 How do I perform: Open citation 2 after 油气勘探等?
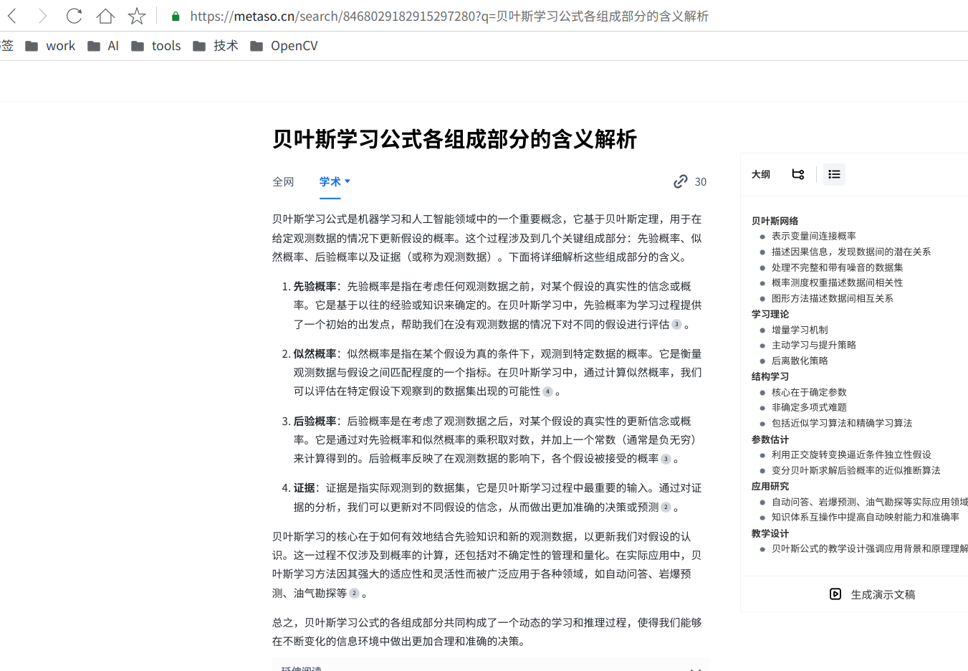pyautogui.click(x=354, y=594)
